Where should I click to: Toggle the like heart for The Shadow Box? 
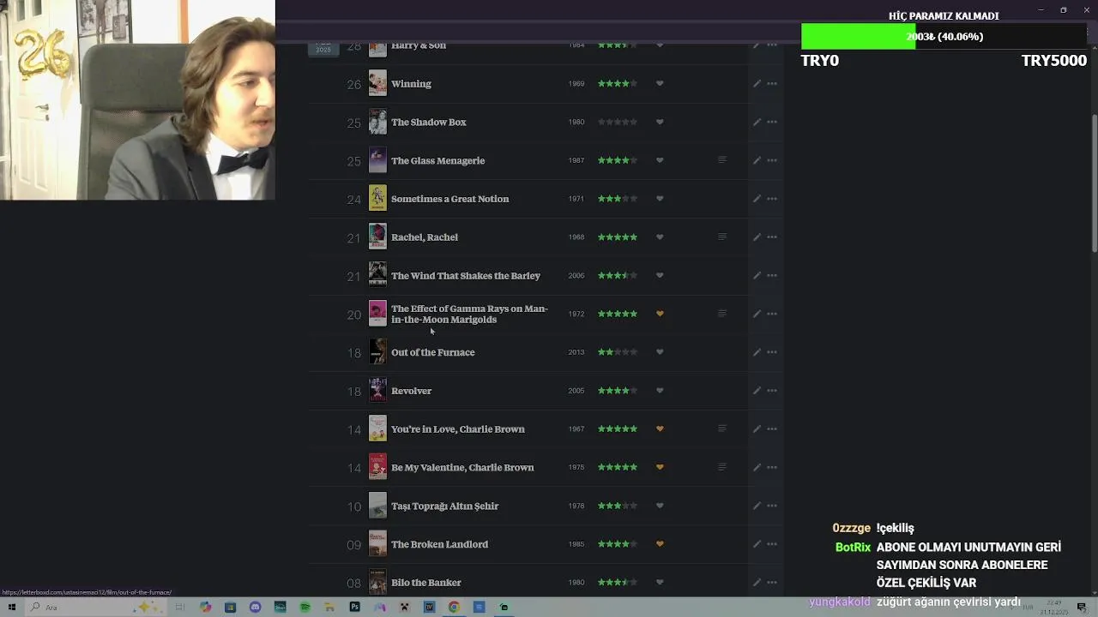(660, 122)
